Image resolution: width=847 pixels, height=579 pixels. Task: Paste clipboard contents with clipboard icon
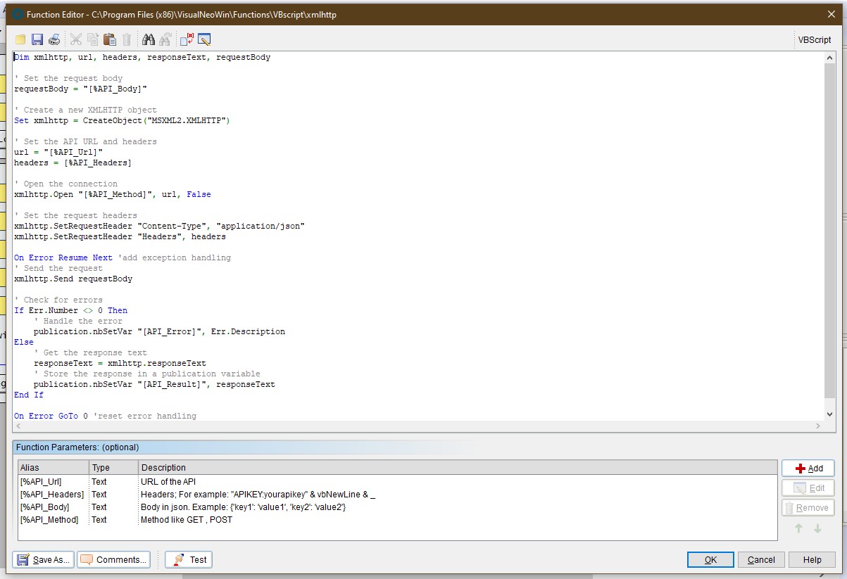pyautogui.click(x=110, y=39)
